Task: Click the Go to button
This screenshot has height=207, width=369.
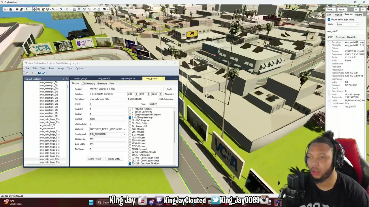Action: [169, 89]
